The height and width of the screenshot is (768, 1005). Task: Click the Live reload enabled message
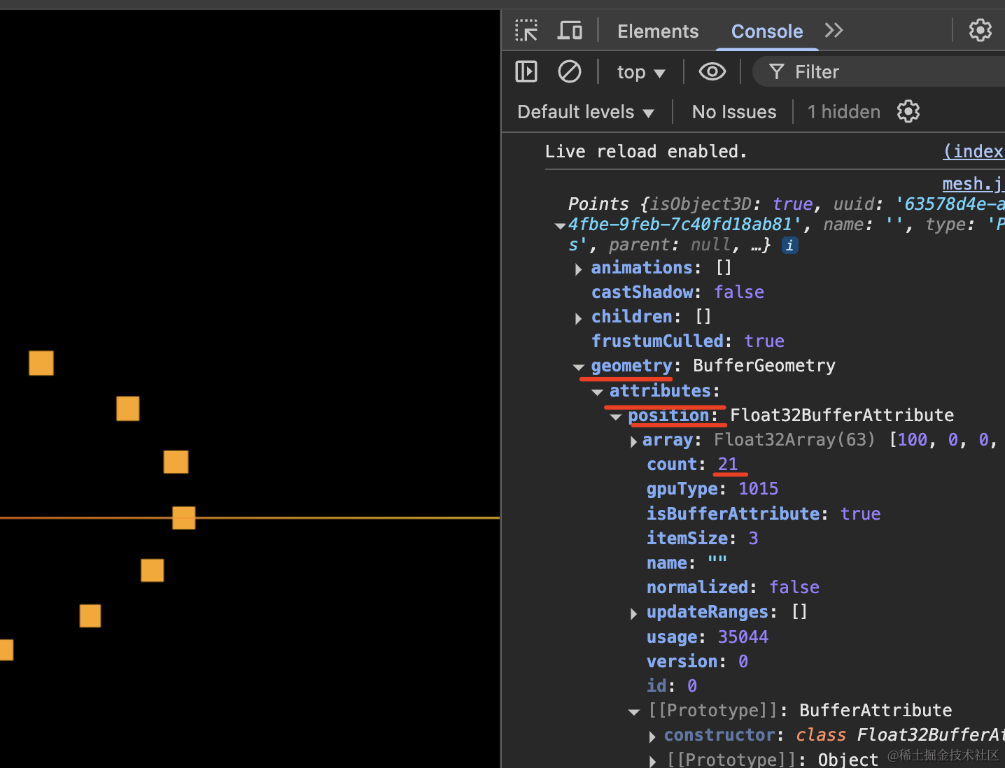click(646, 151)
